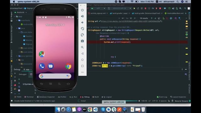The image size is (201, 113).
Task: Switch to build.gradle (SulemaniAppFinal) tab
Action: 147,13
